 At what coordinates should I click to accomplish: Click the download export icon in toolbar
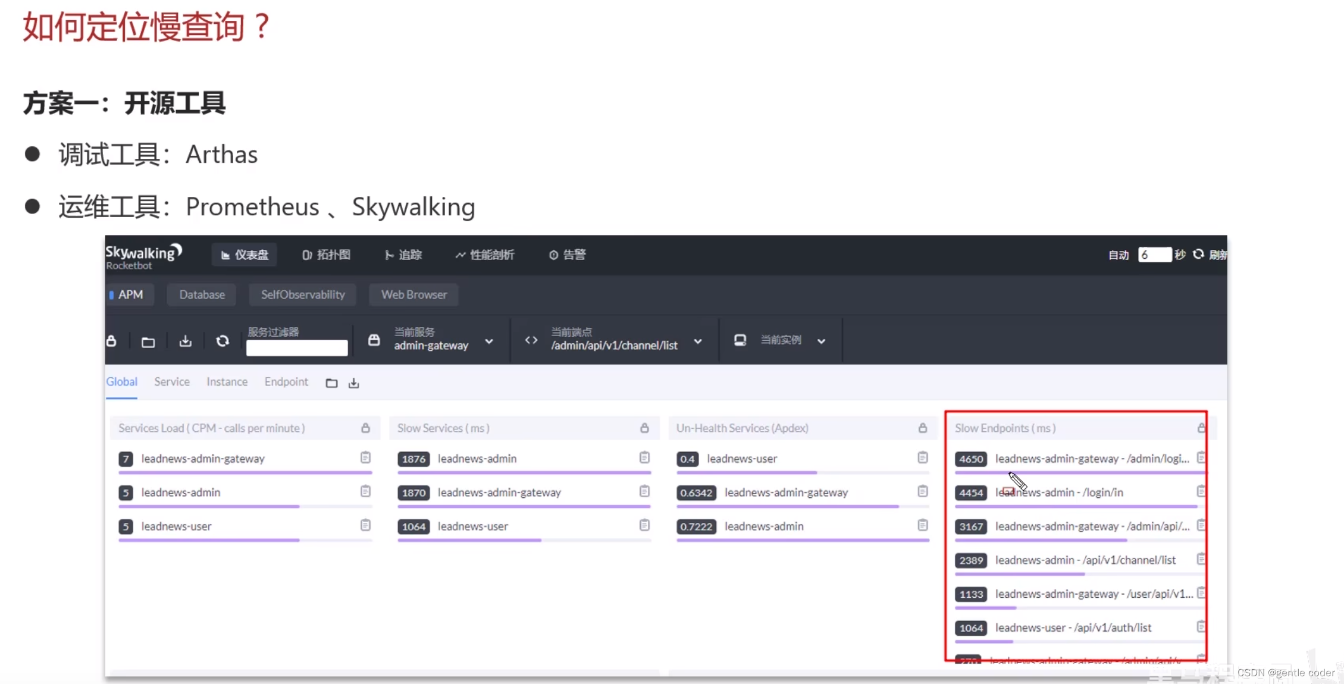tap(186, 341)
